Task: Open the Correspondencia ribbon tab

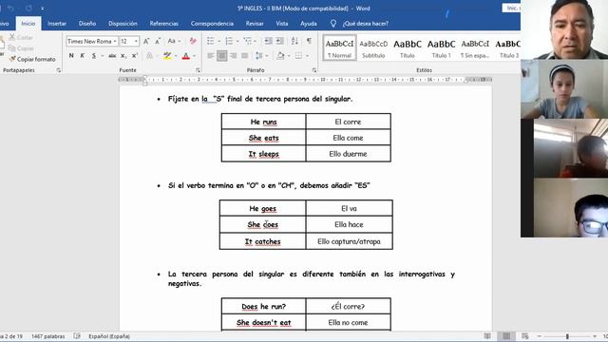Action: [212, 23]
